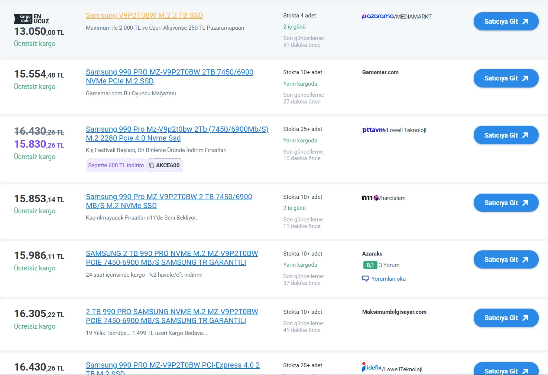The image size is (548, 375).
Task: Open the 'Samsung V9P2T0BW M.2 2 TB SSD' link
Action: click(x=145, y=15)
